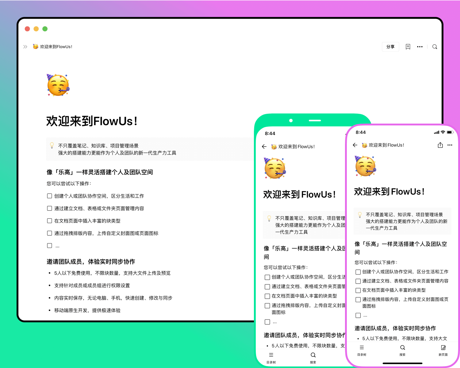This screenshot has height=368, width=460.
Task: Click bullet 5人以下免费使用 in desktop window
Action: (x=112, y=273)
